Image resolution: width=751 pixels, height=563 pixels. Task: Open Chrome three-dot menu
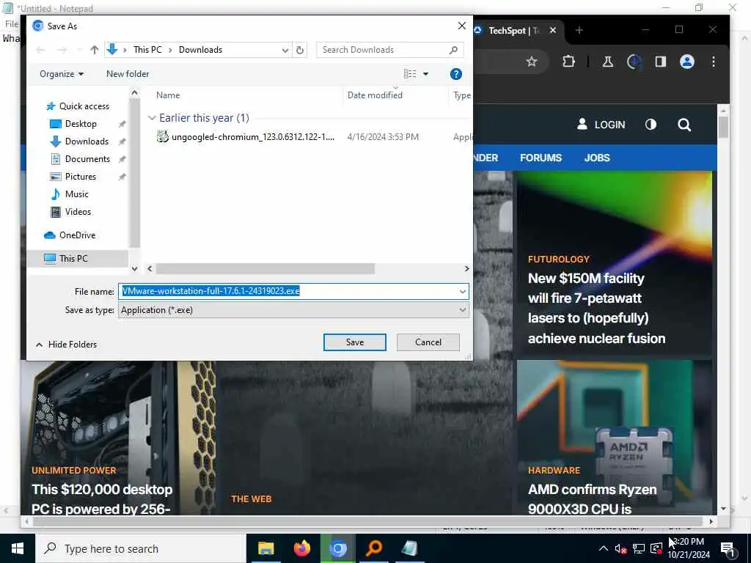[x=713, y=62]
